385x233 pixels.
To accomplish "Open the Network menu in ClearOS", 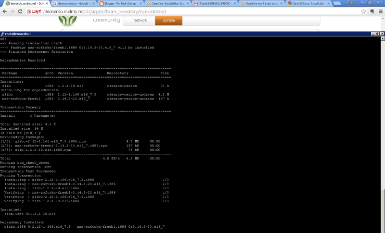I will click(x=140, y=20).
